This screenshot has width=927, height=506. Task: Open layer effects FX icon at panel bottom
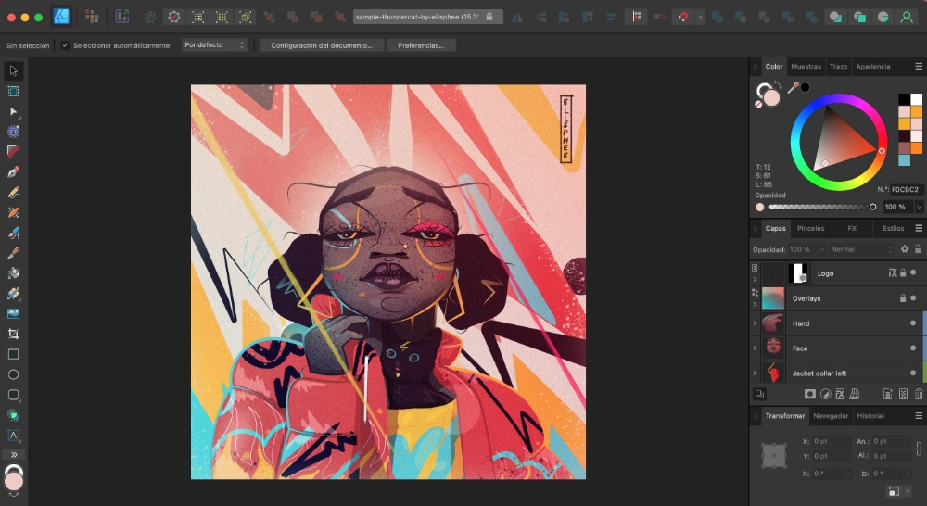pyautogui.click(x=840, y=394)
